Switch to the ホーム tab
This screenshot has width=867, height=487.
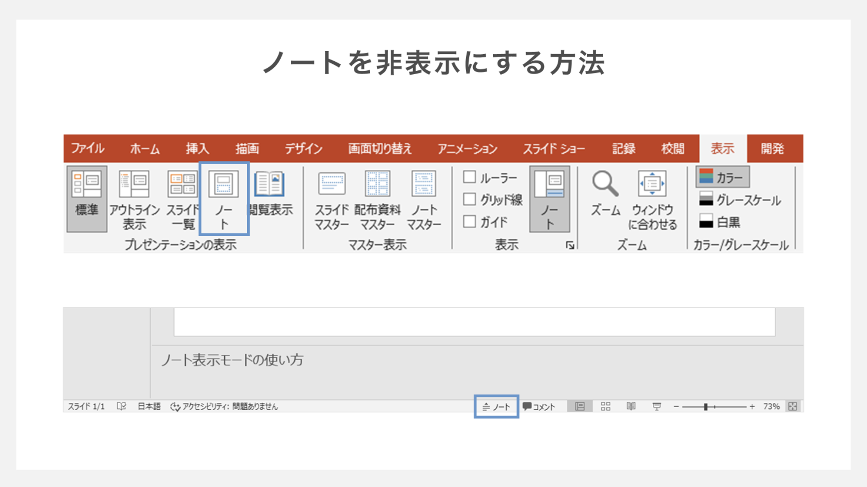[145, 148]
